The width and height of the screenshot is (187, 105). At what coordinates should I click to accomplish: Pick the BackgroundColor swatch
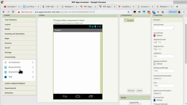155,64
